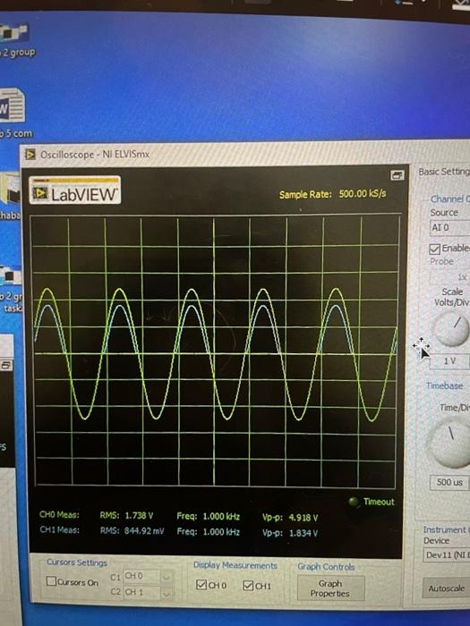Click the Scale Volts/Div knob
The width and height of the screenshot is (470, 626).
451,329
